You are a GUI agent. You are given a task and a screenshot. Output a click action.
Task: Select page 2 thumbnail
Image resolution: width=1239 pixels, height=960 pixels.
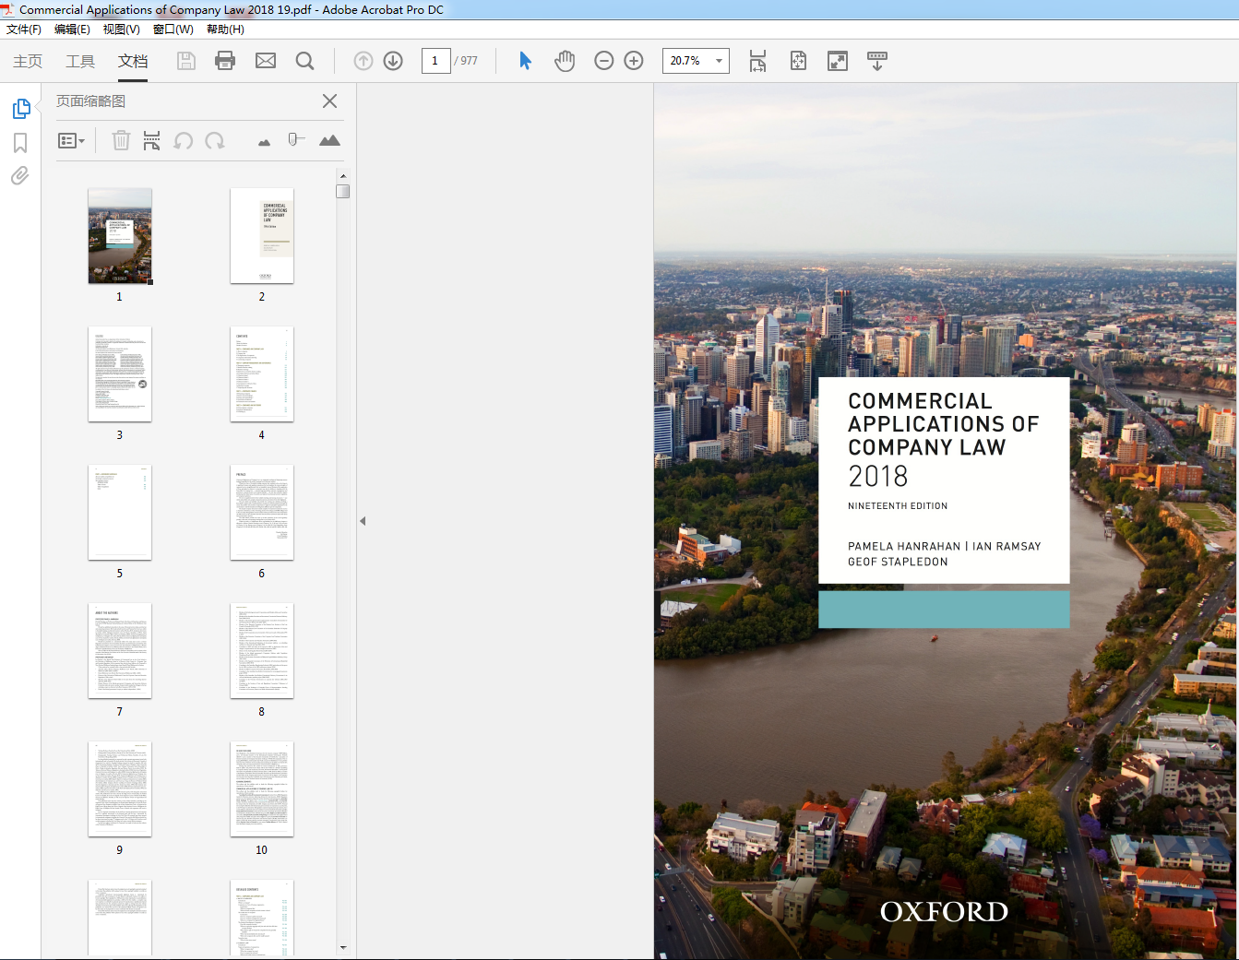(262, 236)
